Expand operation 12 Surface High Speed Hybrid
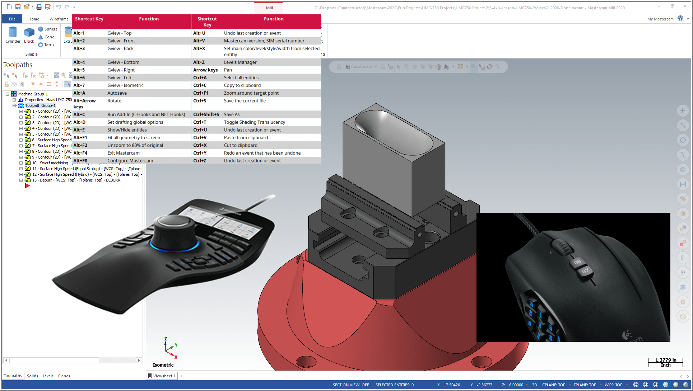 click(x=21, y=174)
